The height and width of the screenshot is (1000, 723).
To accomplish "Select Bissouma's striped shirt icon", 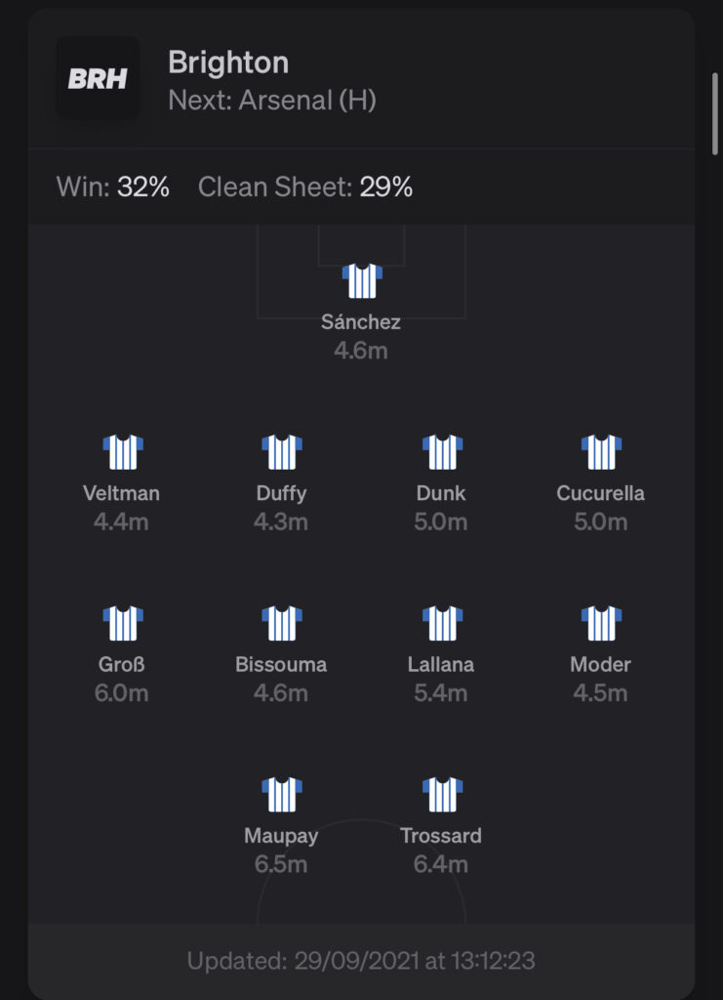I will [x=282, y=623].
